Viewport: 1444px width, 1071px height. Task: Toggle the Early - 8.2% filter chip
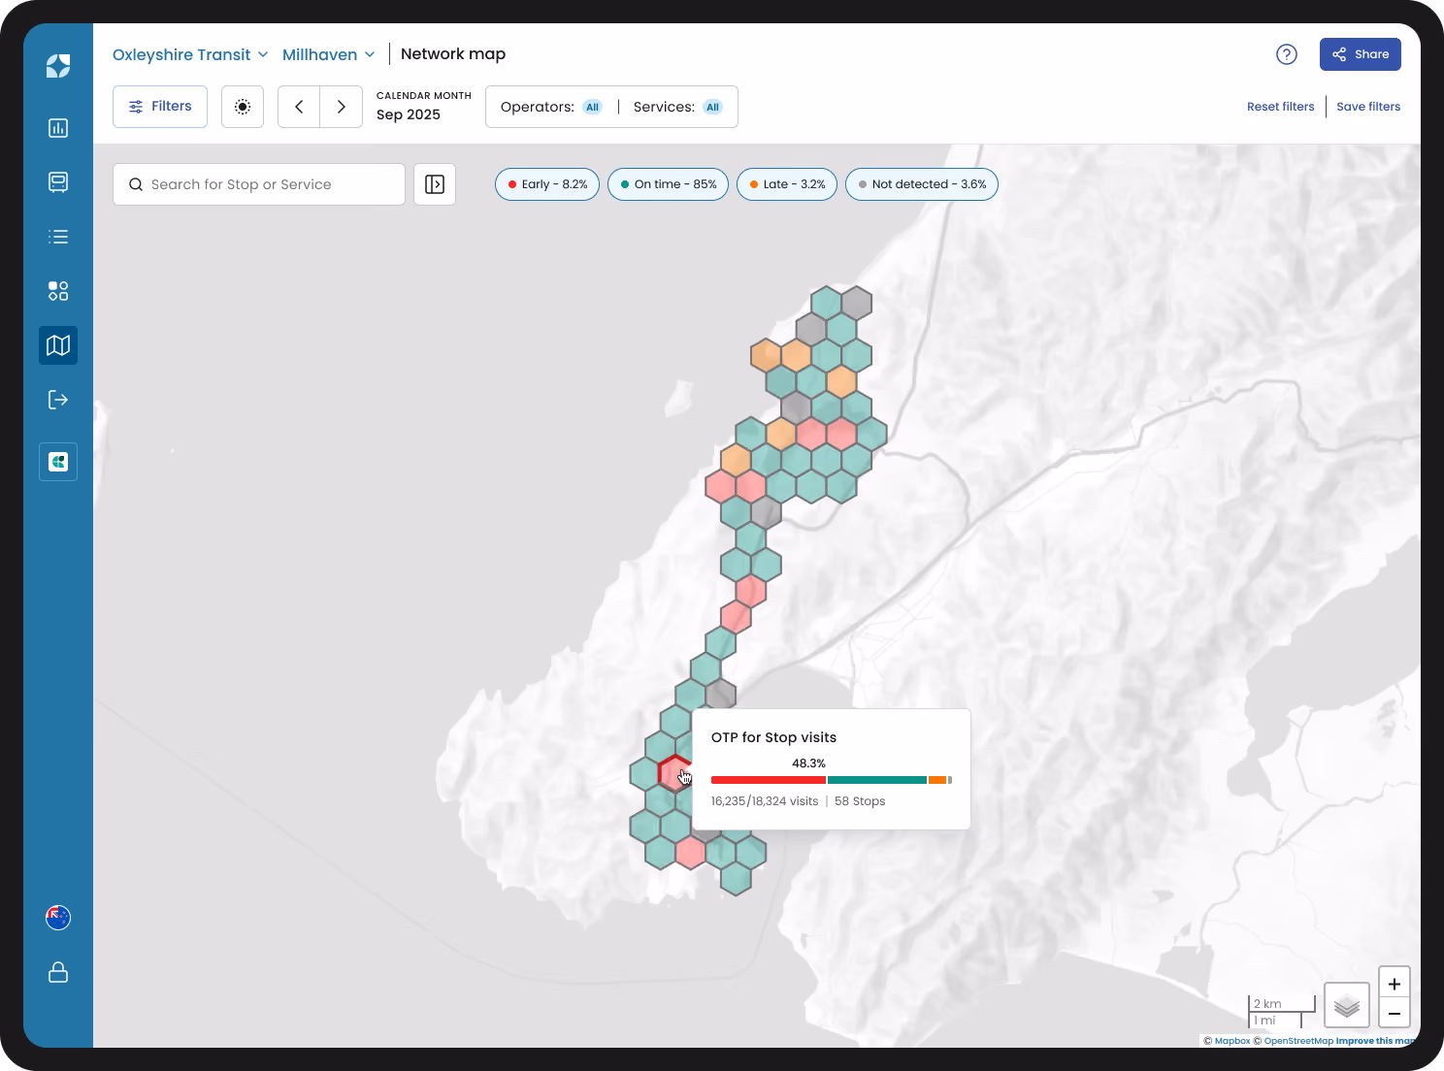(x=547, y=184)
